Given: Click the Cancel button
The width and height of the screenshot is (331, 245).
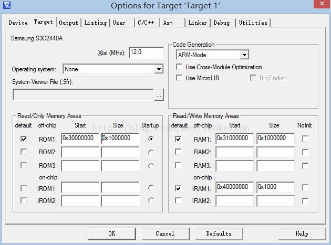Looking at the screenshot, I should [165, 233].
